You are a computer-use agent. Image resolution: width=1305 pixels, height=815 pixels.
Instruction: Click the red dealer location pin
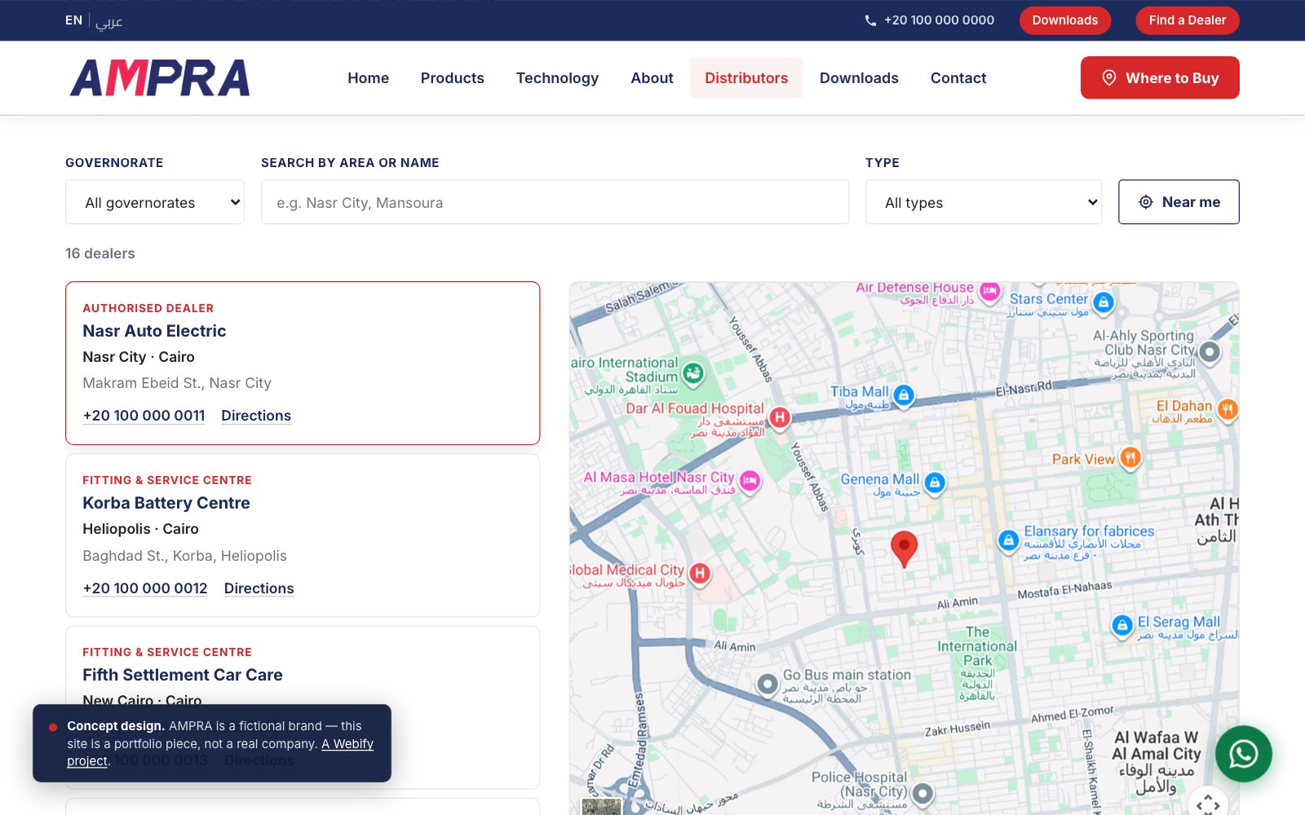(904, 548)
